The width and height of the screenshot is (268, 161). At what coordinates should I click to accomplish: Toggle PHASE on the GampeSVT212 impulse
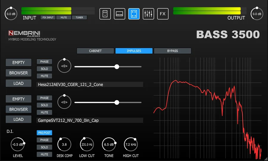[44, 98]
